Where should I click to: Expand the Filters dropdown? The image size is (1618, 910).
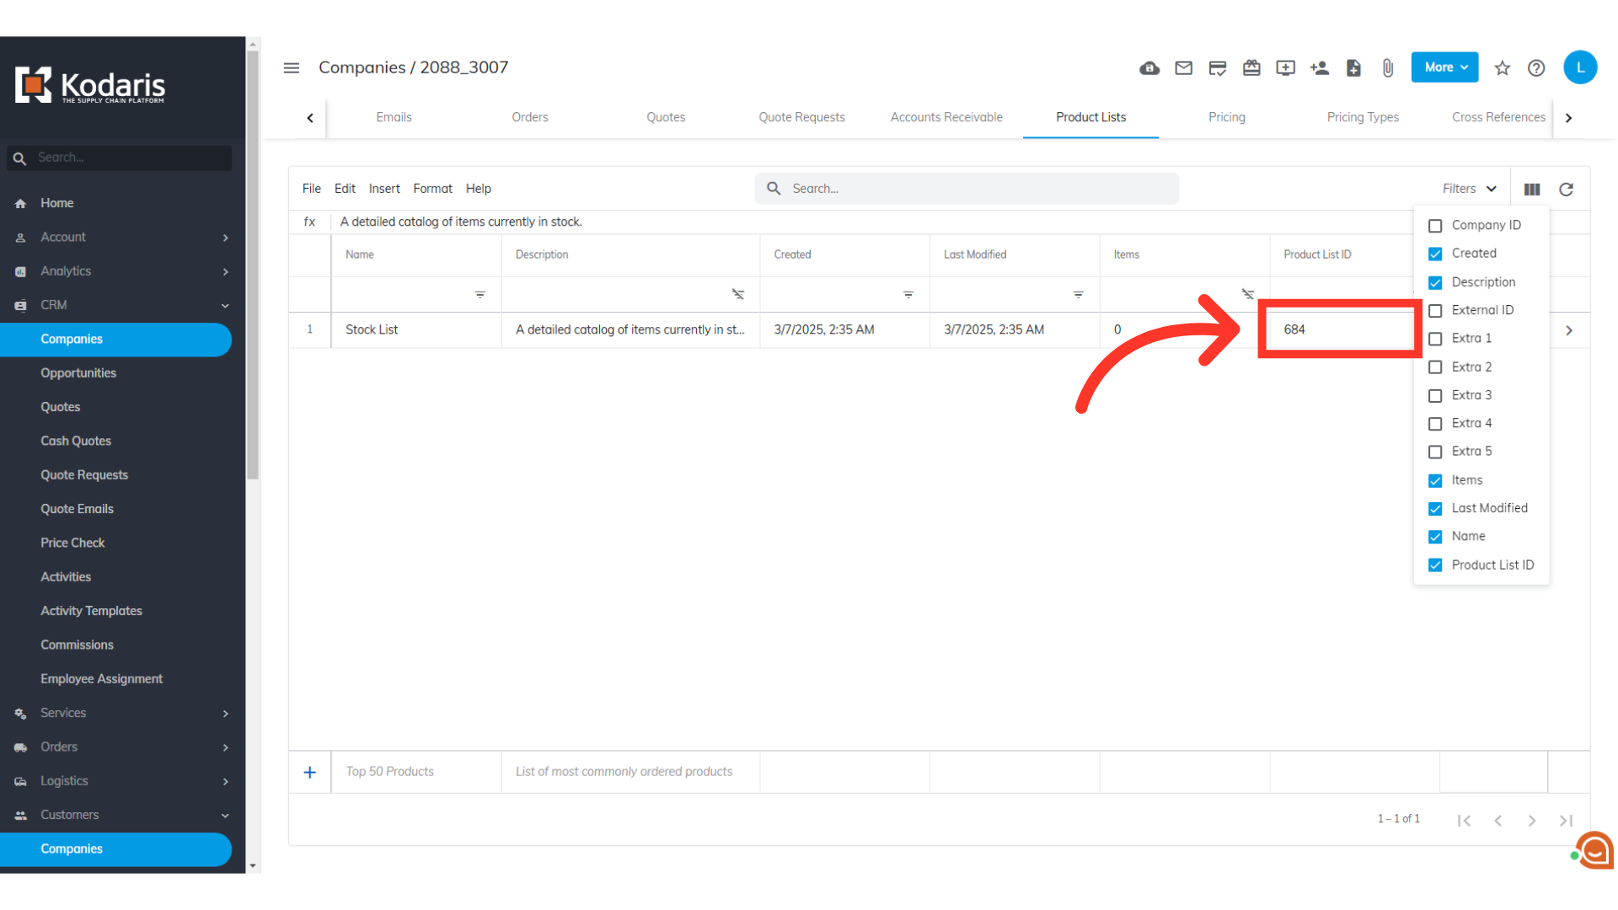[1469, 189]
